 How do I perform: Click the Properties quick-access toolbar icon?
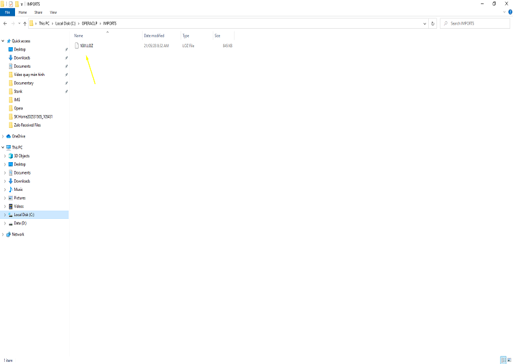click(x=11, y=4)
